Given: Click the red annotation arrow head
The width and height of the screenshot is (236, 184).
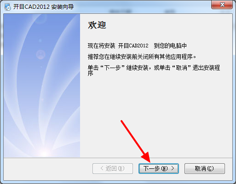Looking at the screenshot, I should 146,157.
